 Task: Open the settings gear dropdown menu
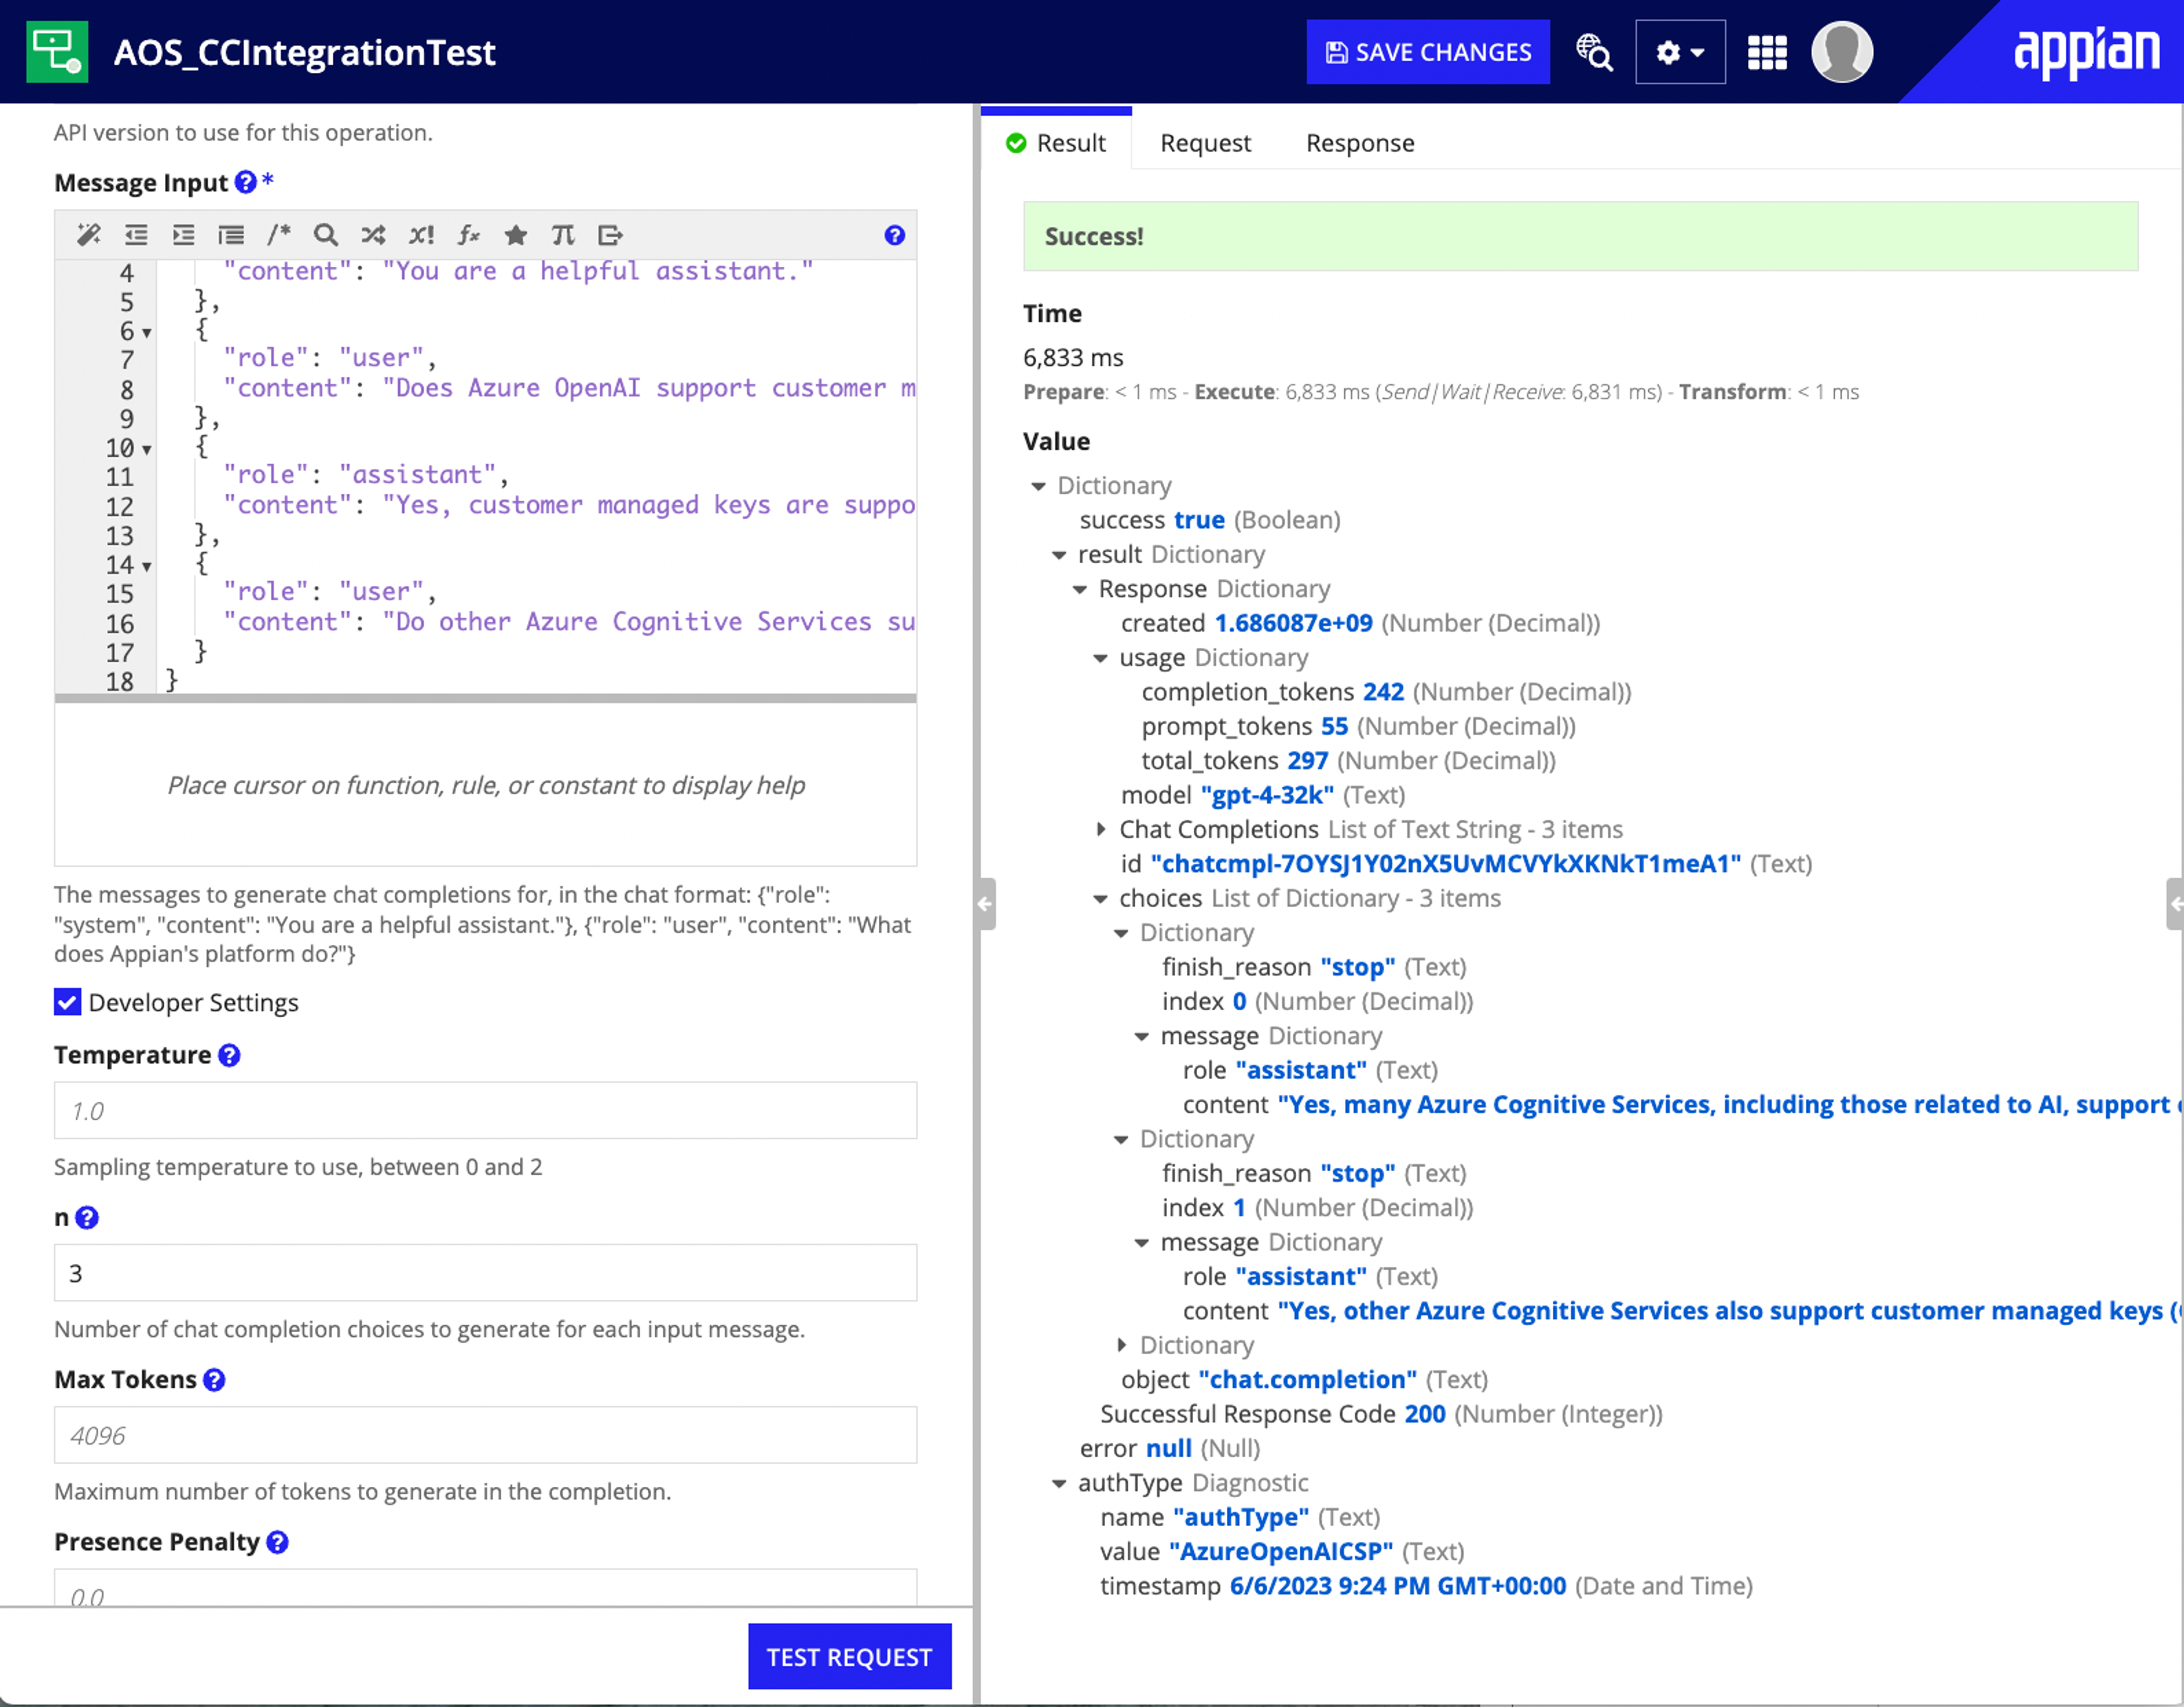click(x=1680, y=52)
